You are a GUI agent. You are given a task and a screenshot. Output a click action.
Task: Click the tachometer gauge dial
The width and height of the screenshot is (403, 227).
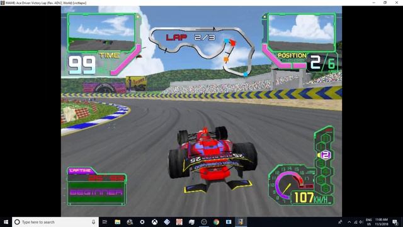coord(290,184)
